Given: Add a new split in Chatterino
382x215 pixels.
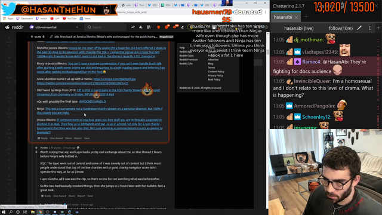Looking at the screenshot, I should [x=378, y=28].
